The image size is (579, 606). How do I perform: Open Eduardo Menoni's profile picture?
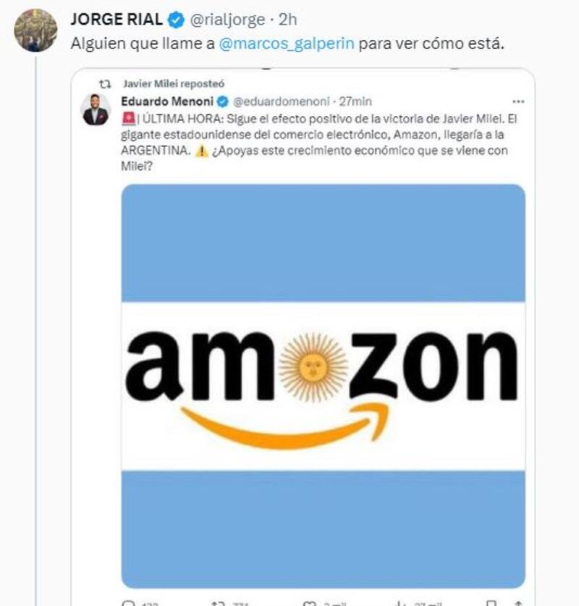96,109
